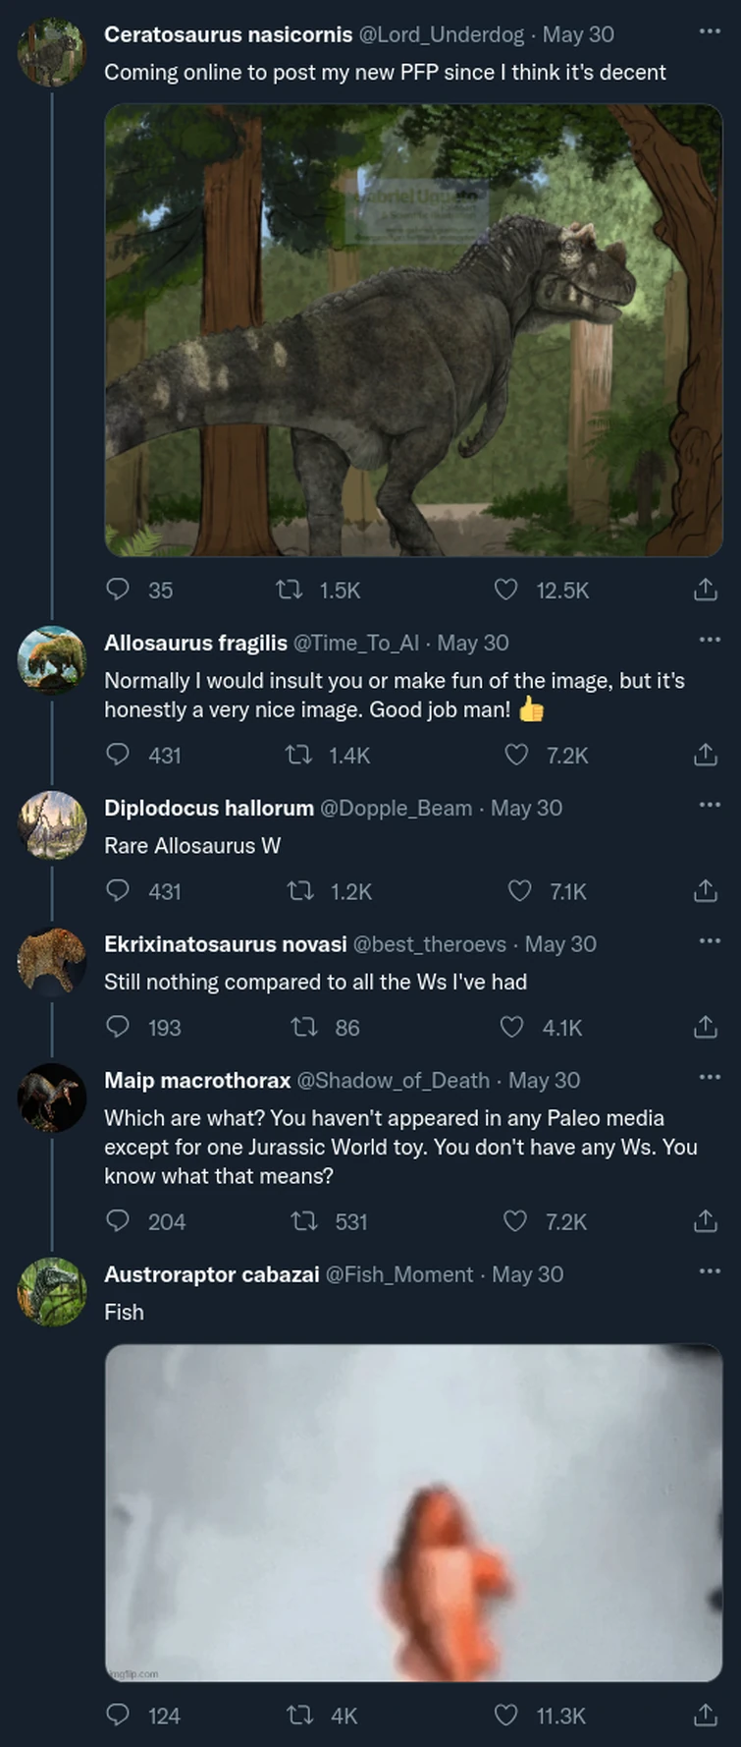Screen dimensions: 741x1747
Task: Share the Austroraptor cabazai tweet
Action: tap(705, 1716)
